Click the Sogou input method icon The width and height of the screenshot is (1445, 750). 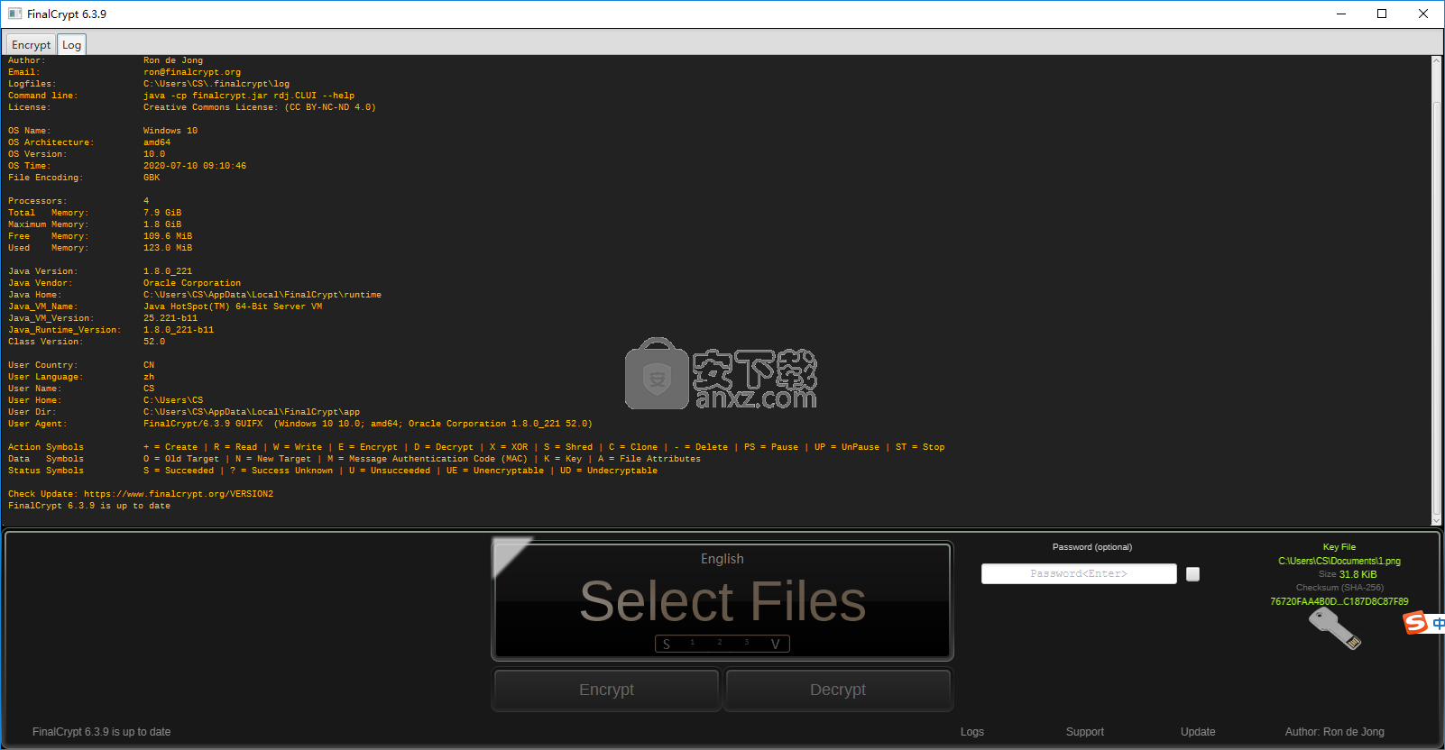[x=1415, y=622]
